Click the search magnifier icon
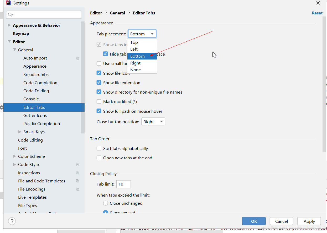Image resolution: width=327 pixels, height=233 pixels. click(10, 15)
